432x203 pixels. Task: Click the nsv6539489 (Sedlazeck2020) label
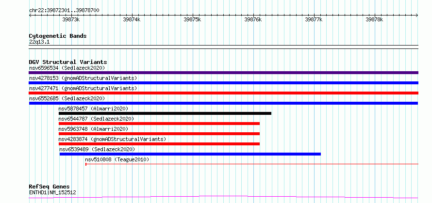coord(97,149)
